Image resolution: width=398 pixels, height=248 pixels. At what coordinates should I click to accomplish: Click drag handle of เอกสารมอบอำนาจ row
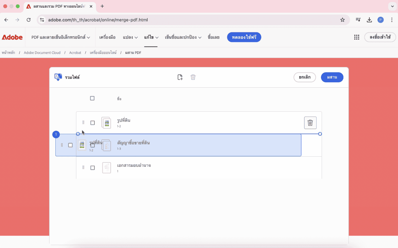(x=83, y=168)
